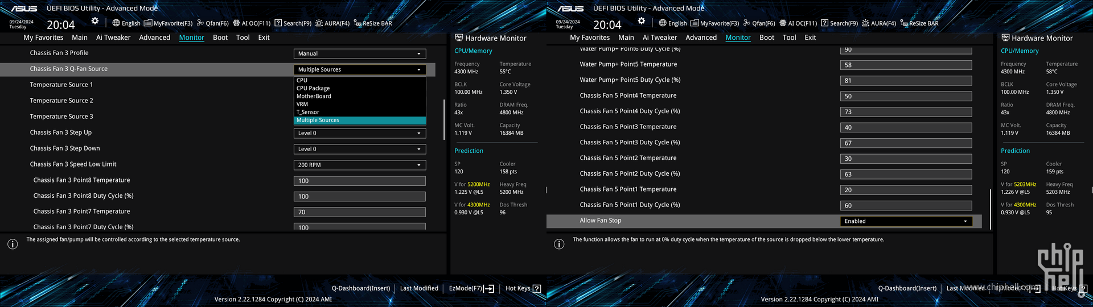This screenshot has height=307, width=1093.
Task: Click scrollbar in the left settings list
Action: tap(444, 120)
